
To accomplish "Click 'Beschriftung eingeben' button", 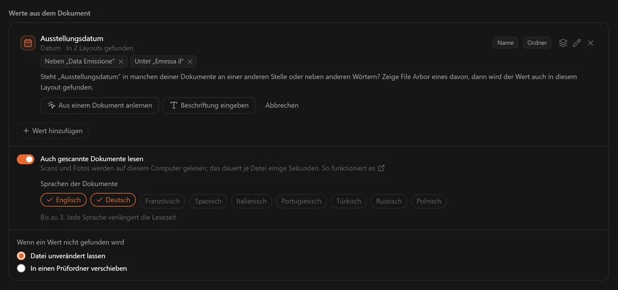I will (209, 105).
